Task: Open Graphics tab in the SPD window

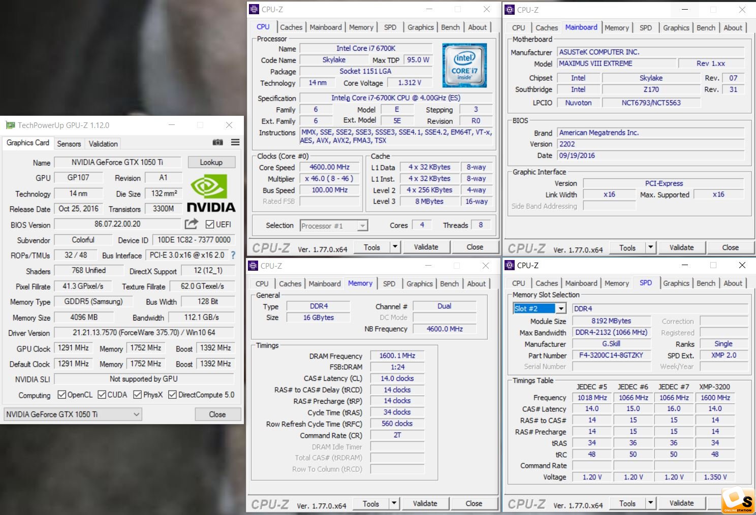Action: [x=676, y=283]
